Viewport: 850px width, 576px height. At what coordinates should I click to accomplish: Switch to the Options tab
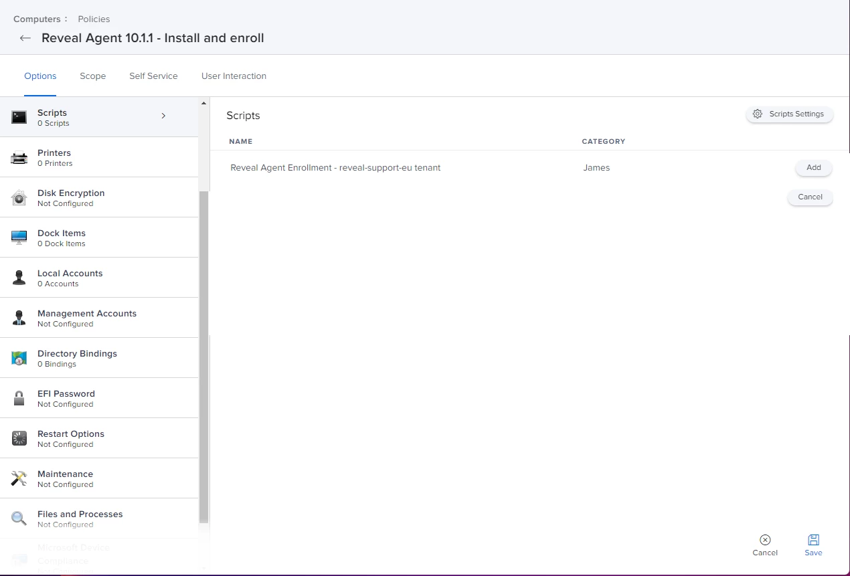(x=40, y=76)
